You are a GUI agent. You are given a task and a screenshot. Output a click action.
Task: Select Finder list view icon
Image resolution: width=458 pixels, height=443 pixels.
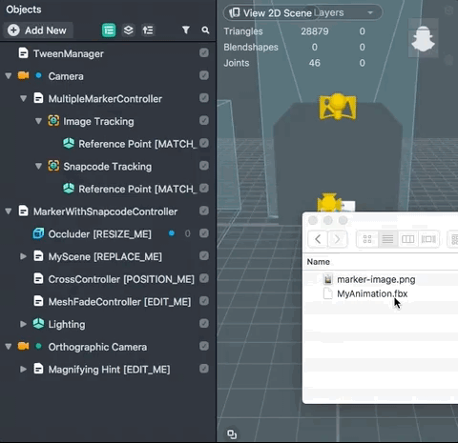pos(387,239)
